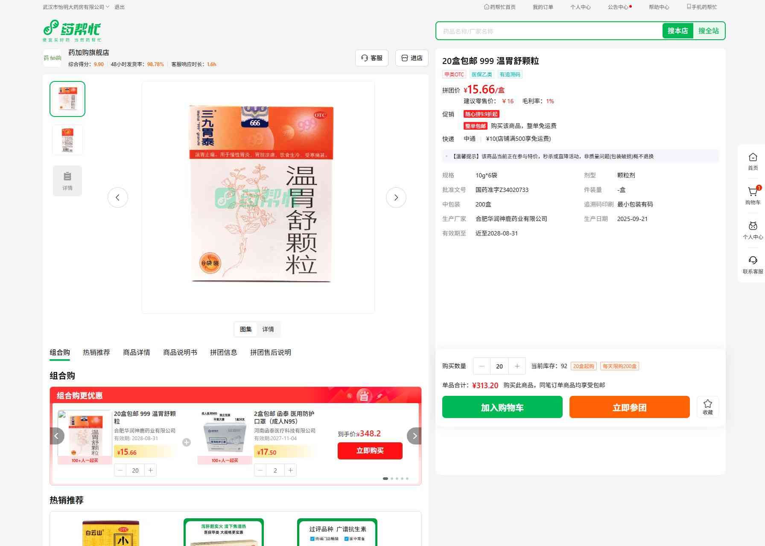The height and width of the screenshot is (546, 765).
Task: Go back in combo deals carousel
Action: coord(57,436)
